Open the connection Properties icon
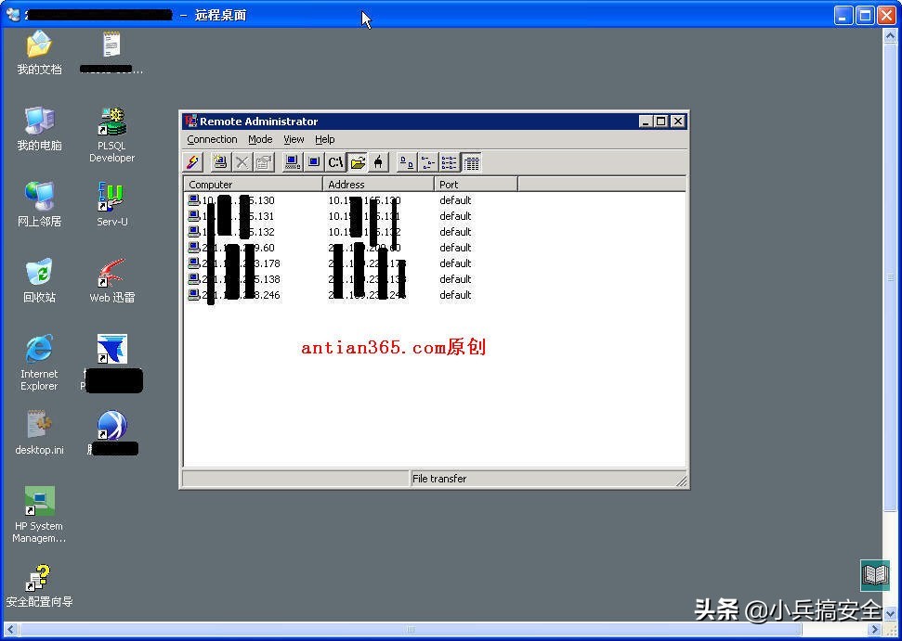This screenshot has width=902, height=641. 265,162
